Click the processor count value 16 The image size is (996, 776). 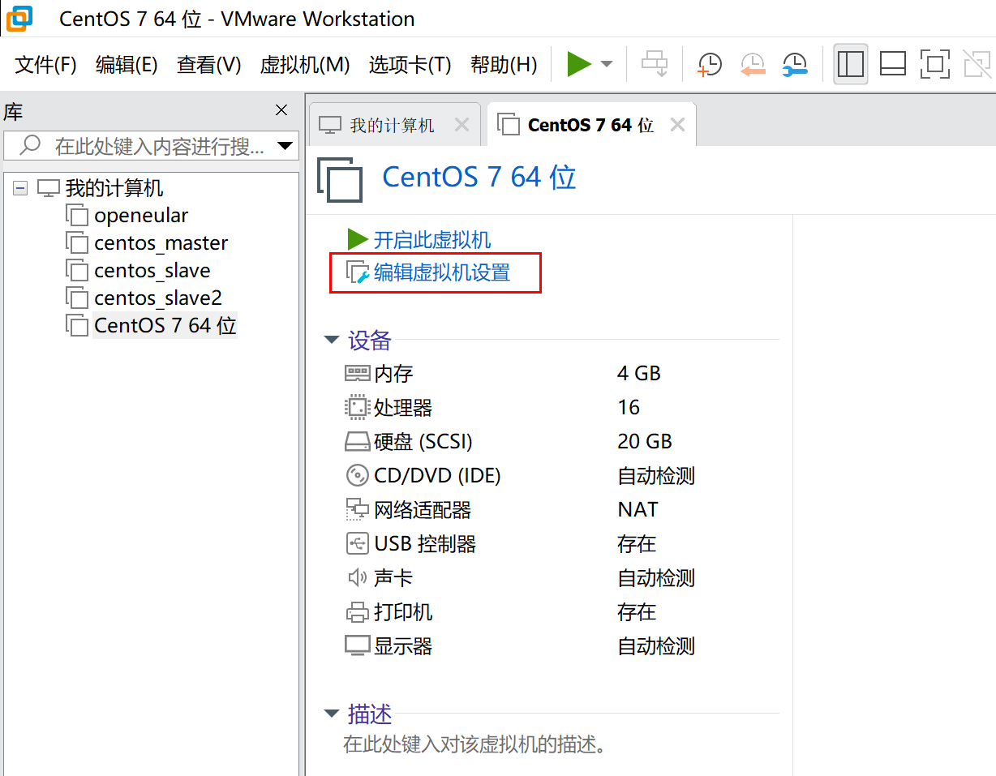[629, 407]
